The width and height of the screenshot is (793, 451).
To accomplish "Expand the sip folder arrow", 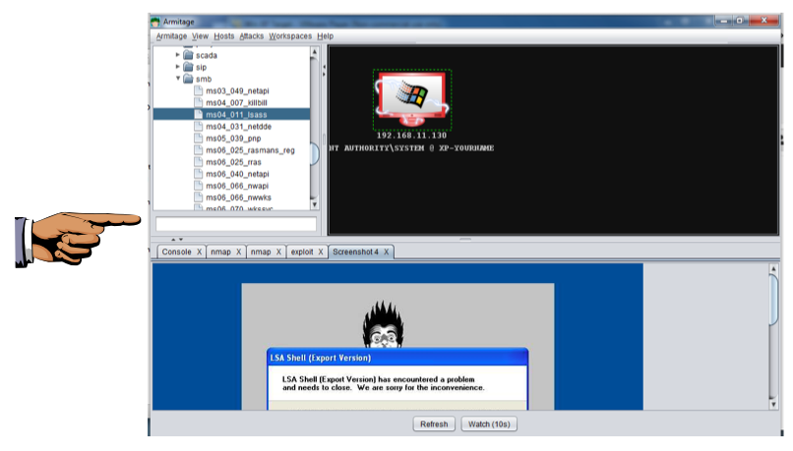I will [x=177, y=66].
